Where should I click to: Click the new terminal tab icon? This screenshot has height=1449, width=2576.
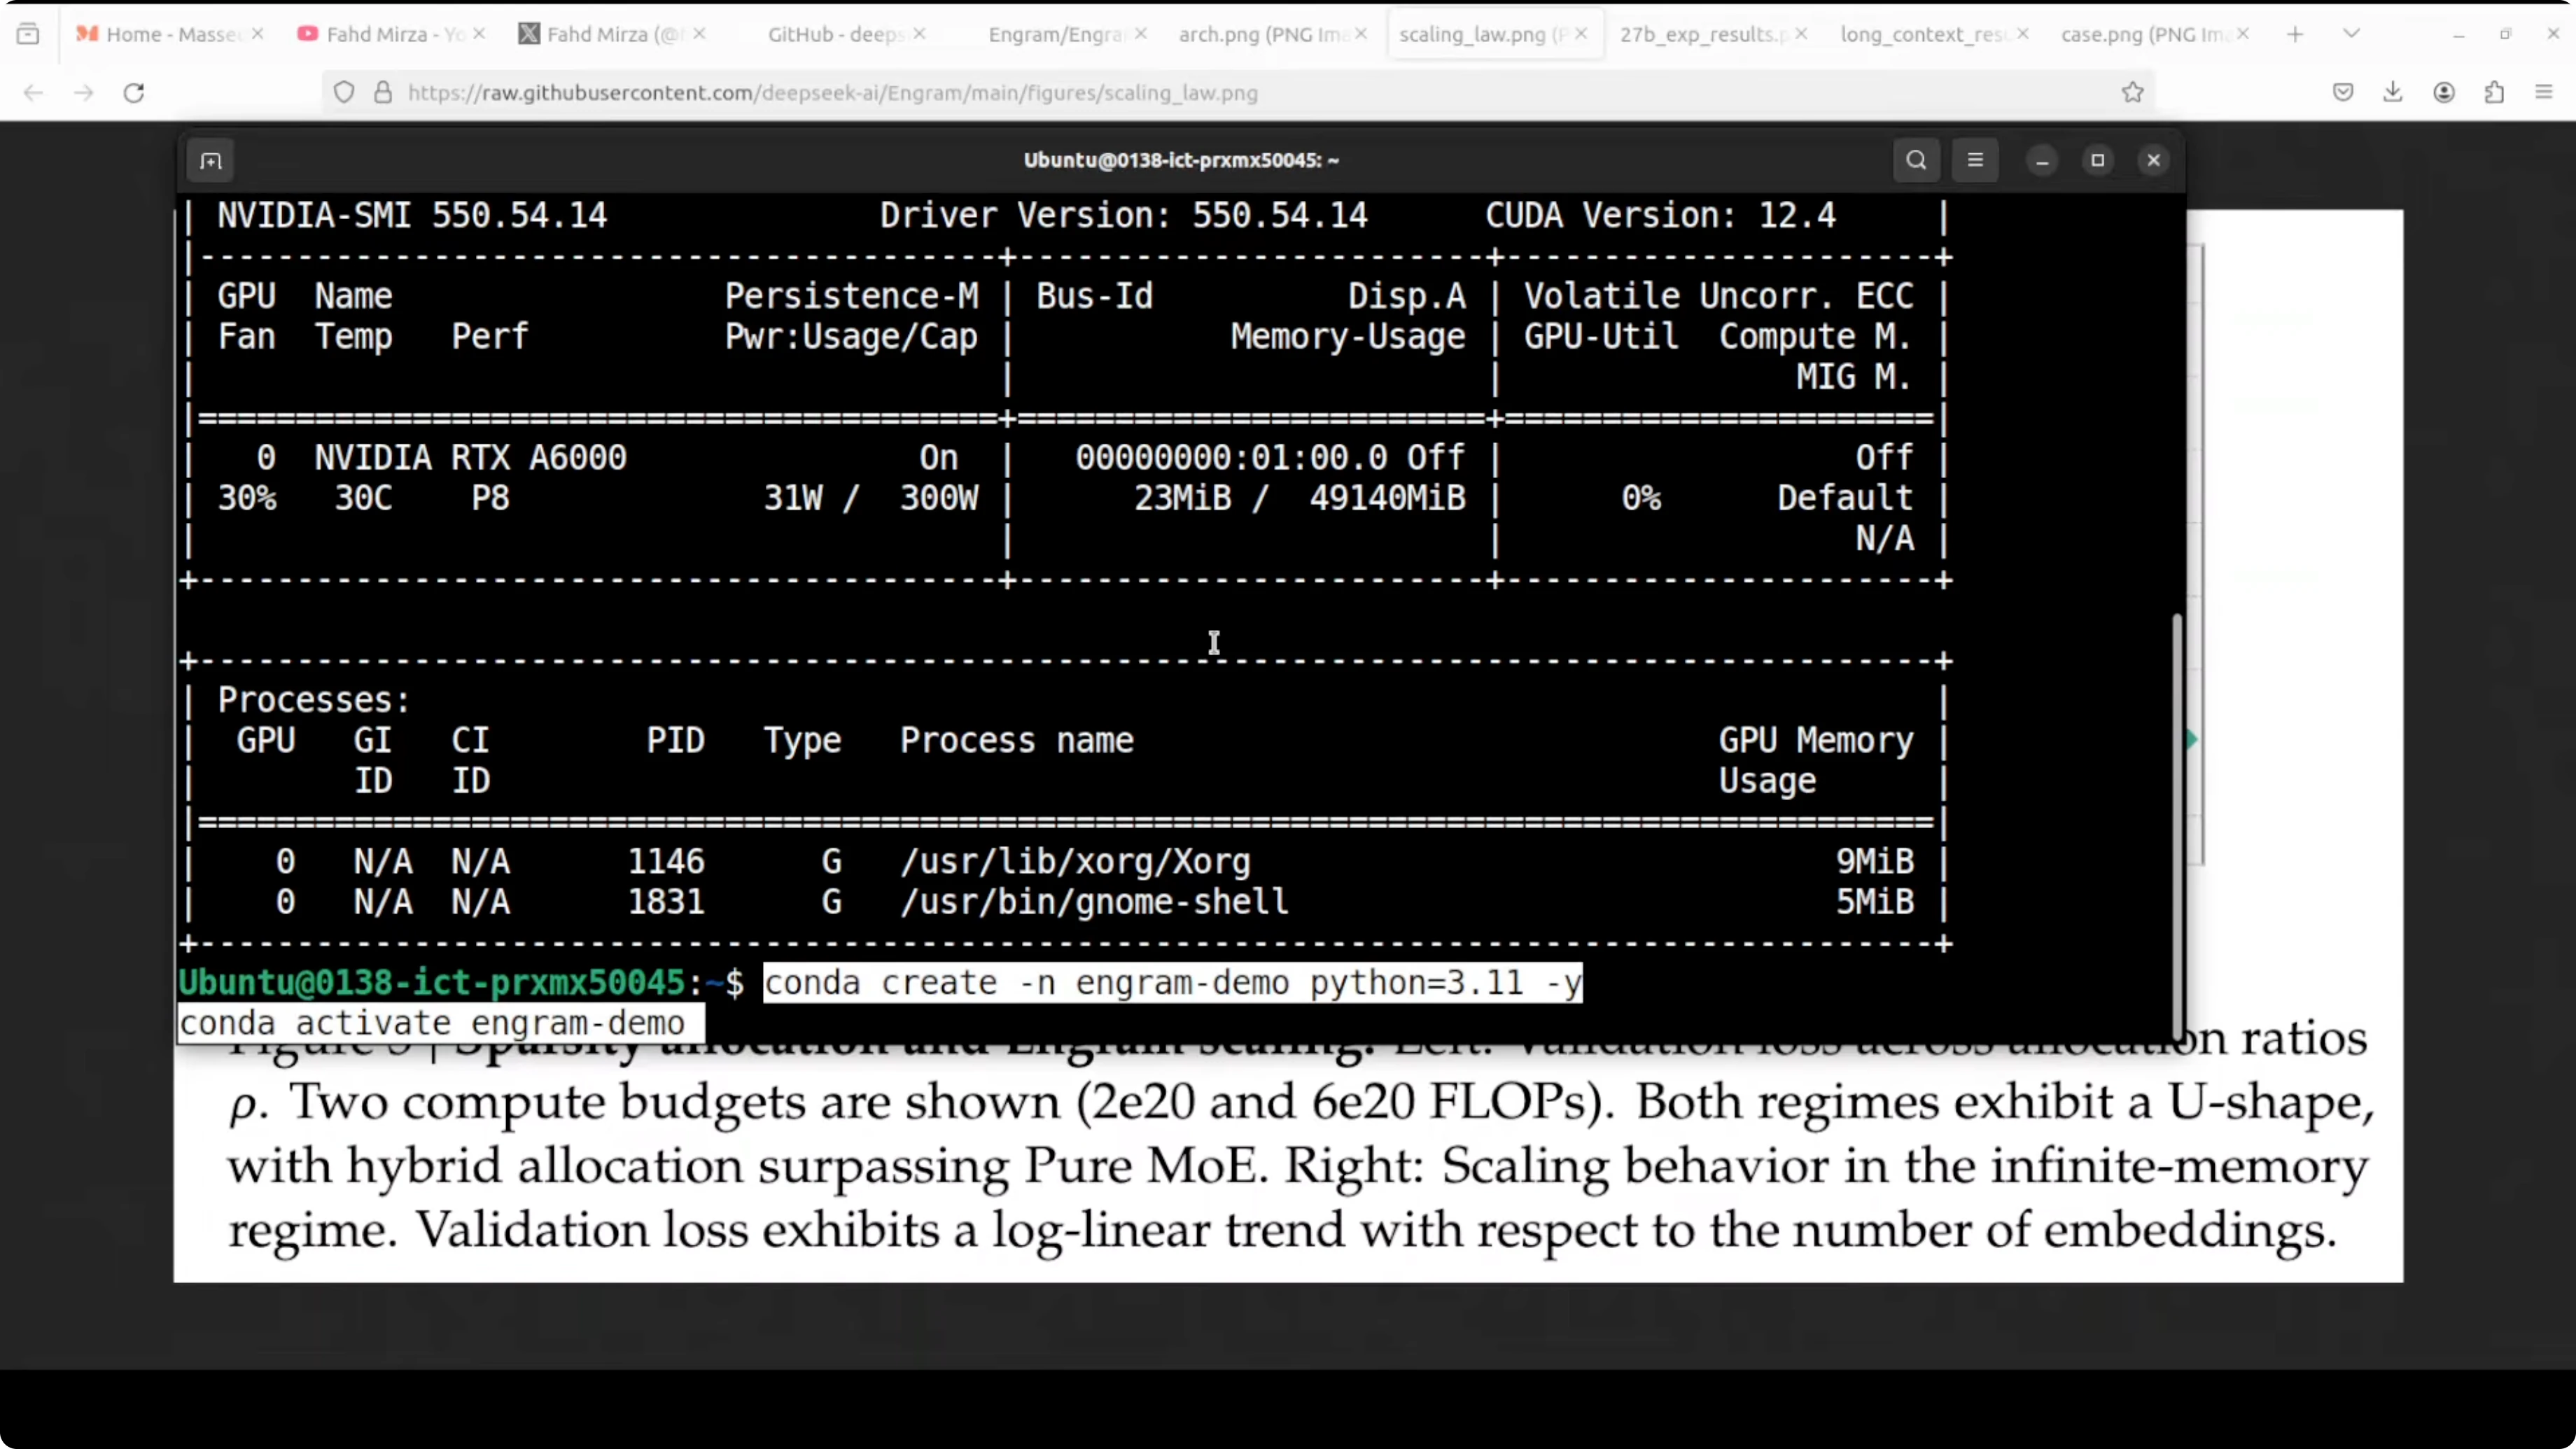click(x=210, y=161)
